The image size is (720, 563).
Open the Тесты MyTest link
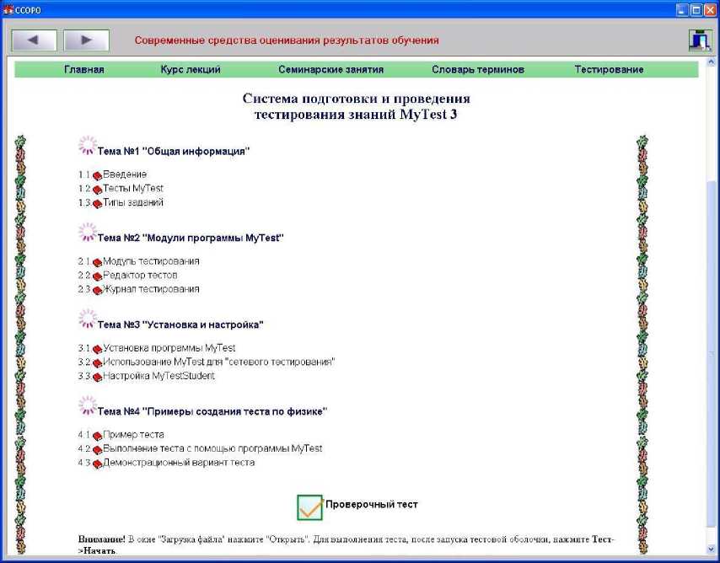point(133,188)
